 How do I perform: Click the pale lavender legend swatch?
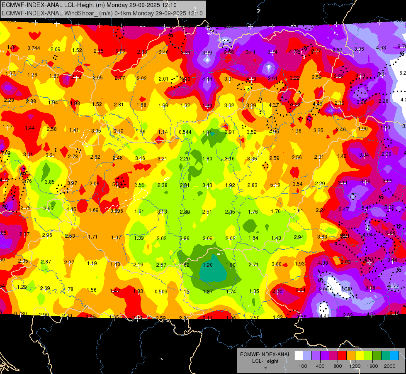point(307,356)
